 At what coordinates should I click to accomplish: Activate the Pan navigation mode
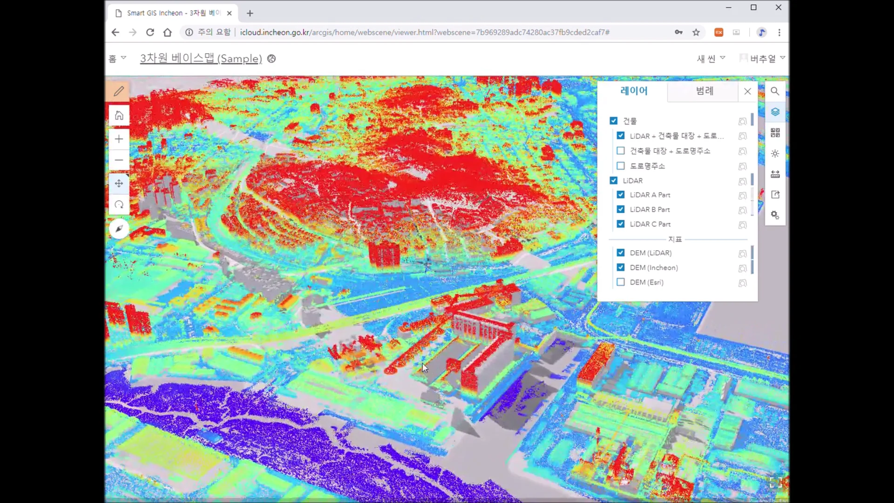119,184
